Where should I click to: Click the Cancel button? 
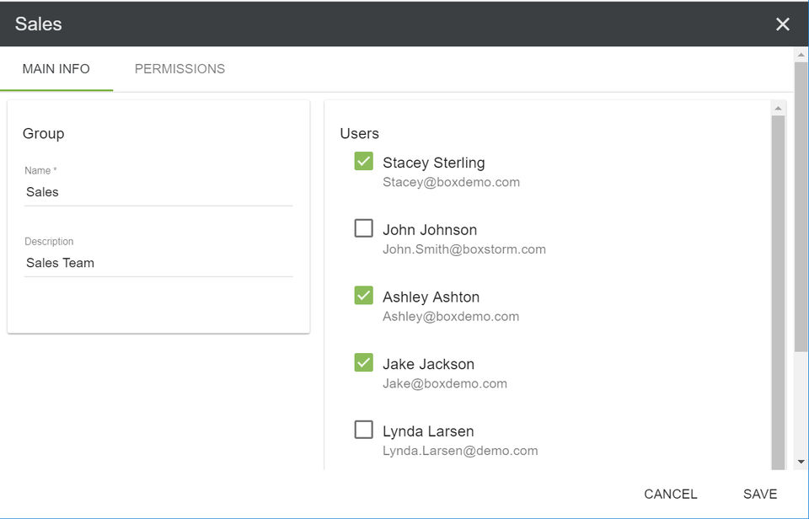point(670,495)
